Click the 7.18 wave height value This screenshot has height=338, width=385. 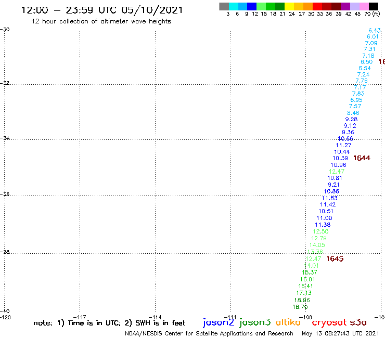[368, 56]
